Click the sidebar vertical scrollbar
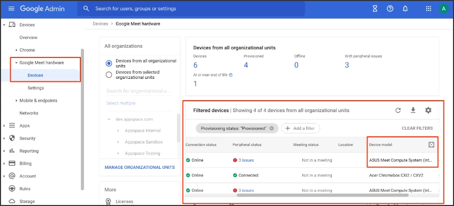The width and height of the screenshot is (454, 206). tap(82, 119)
